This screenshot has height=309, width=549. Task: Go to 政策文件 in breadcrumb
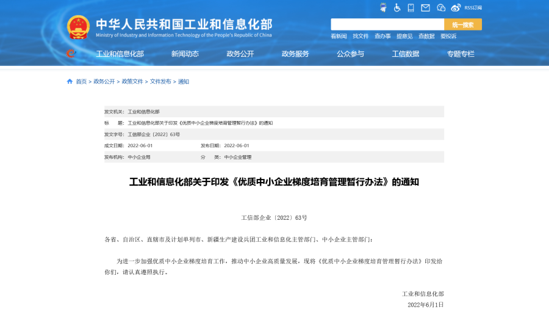(x=132, y=82)
